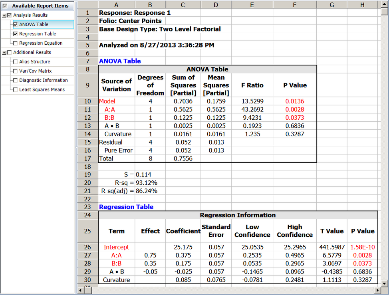
Task: Select Total sum of squares 0.7556
Action: [x=183, y=158]
